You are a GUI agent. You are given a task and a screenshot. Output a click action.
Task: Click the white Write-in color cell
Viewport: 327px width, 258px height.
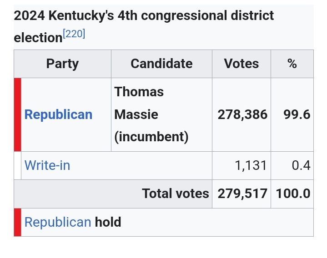tap(18, 165)
